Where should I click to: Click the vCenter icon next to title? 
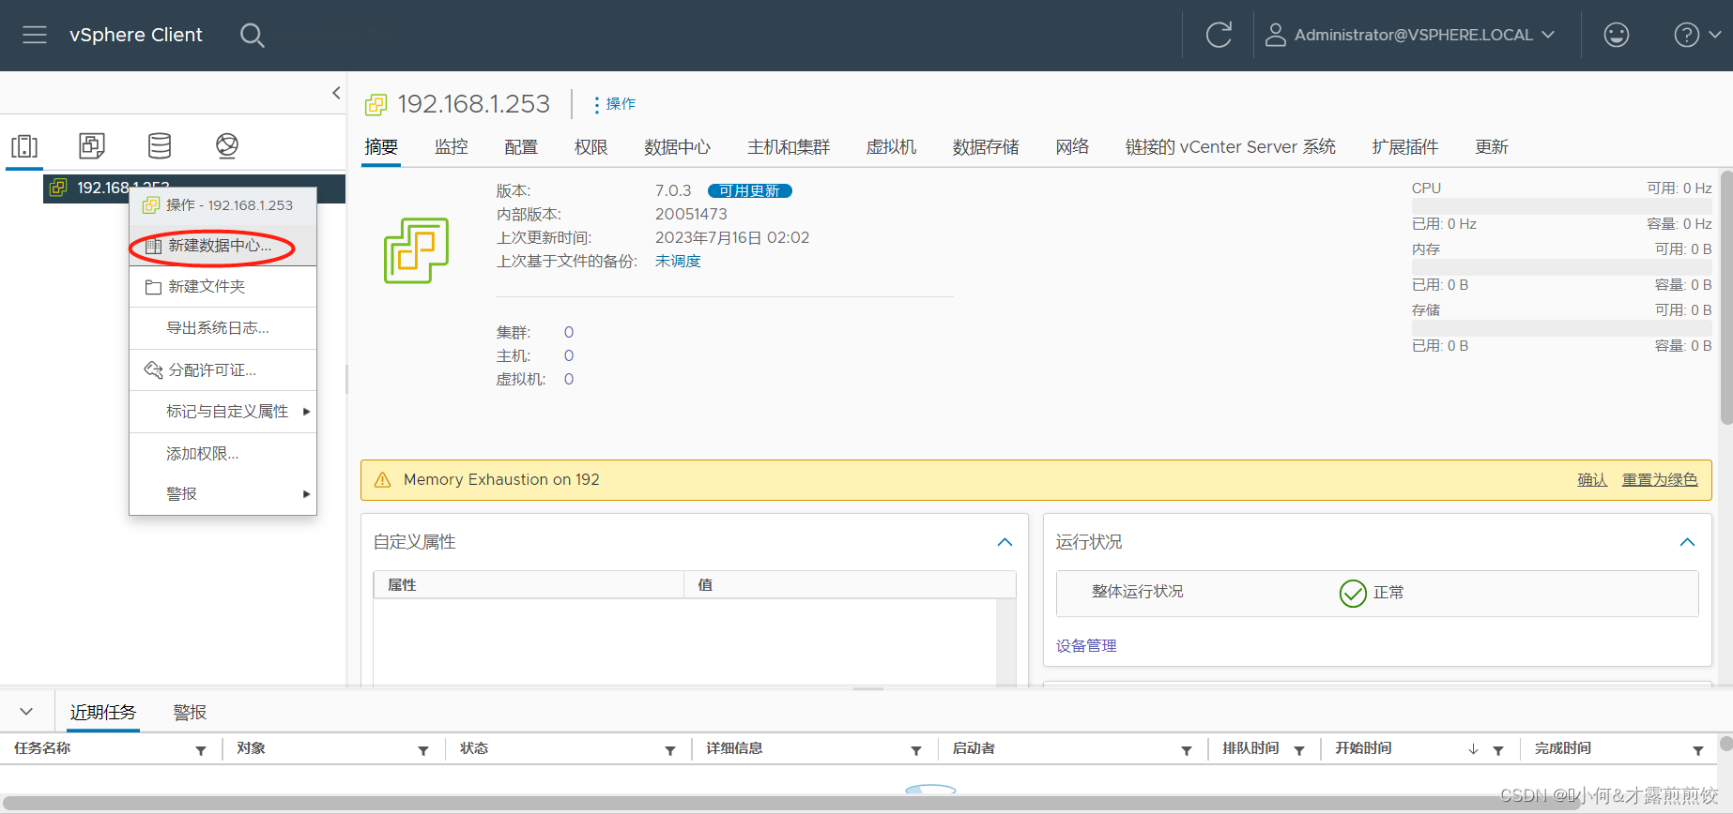coord(376,104)
